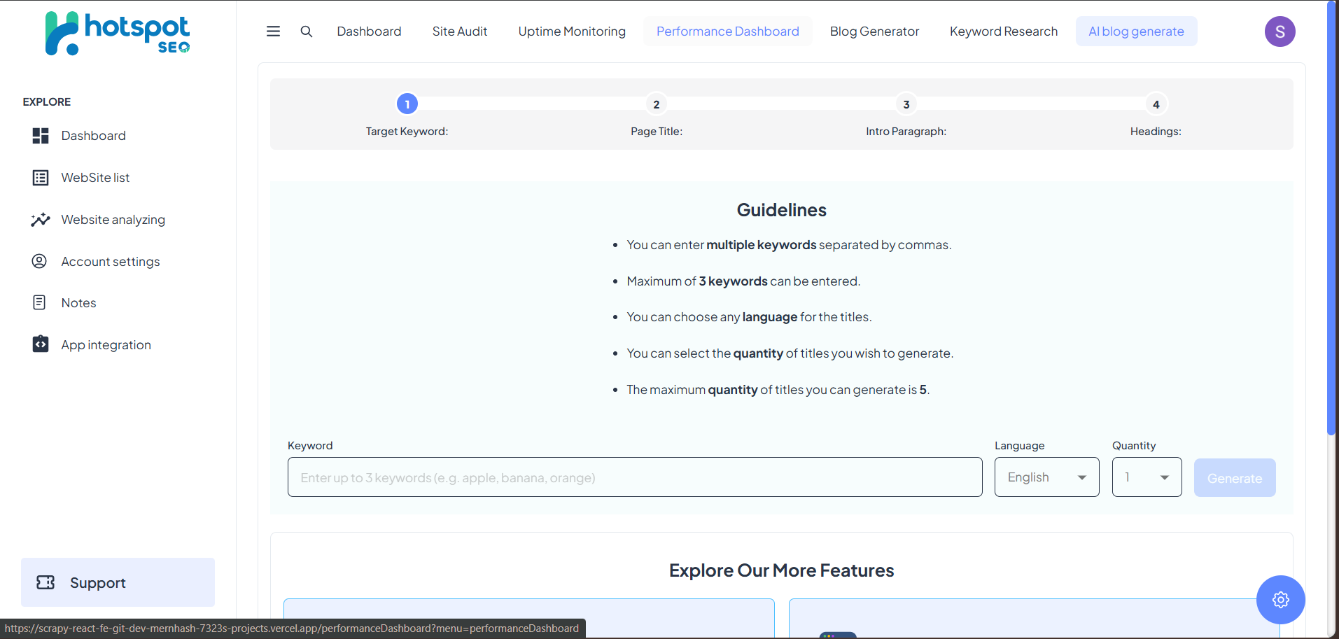1339x639 pixels.
Task: Select the AI blog generate tab
Action: (x=1136, y=31)
